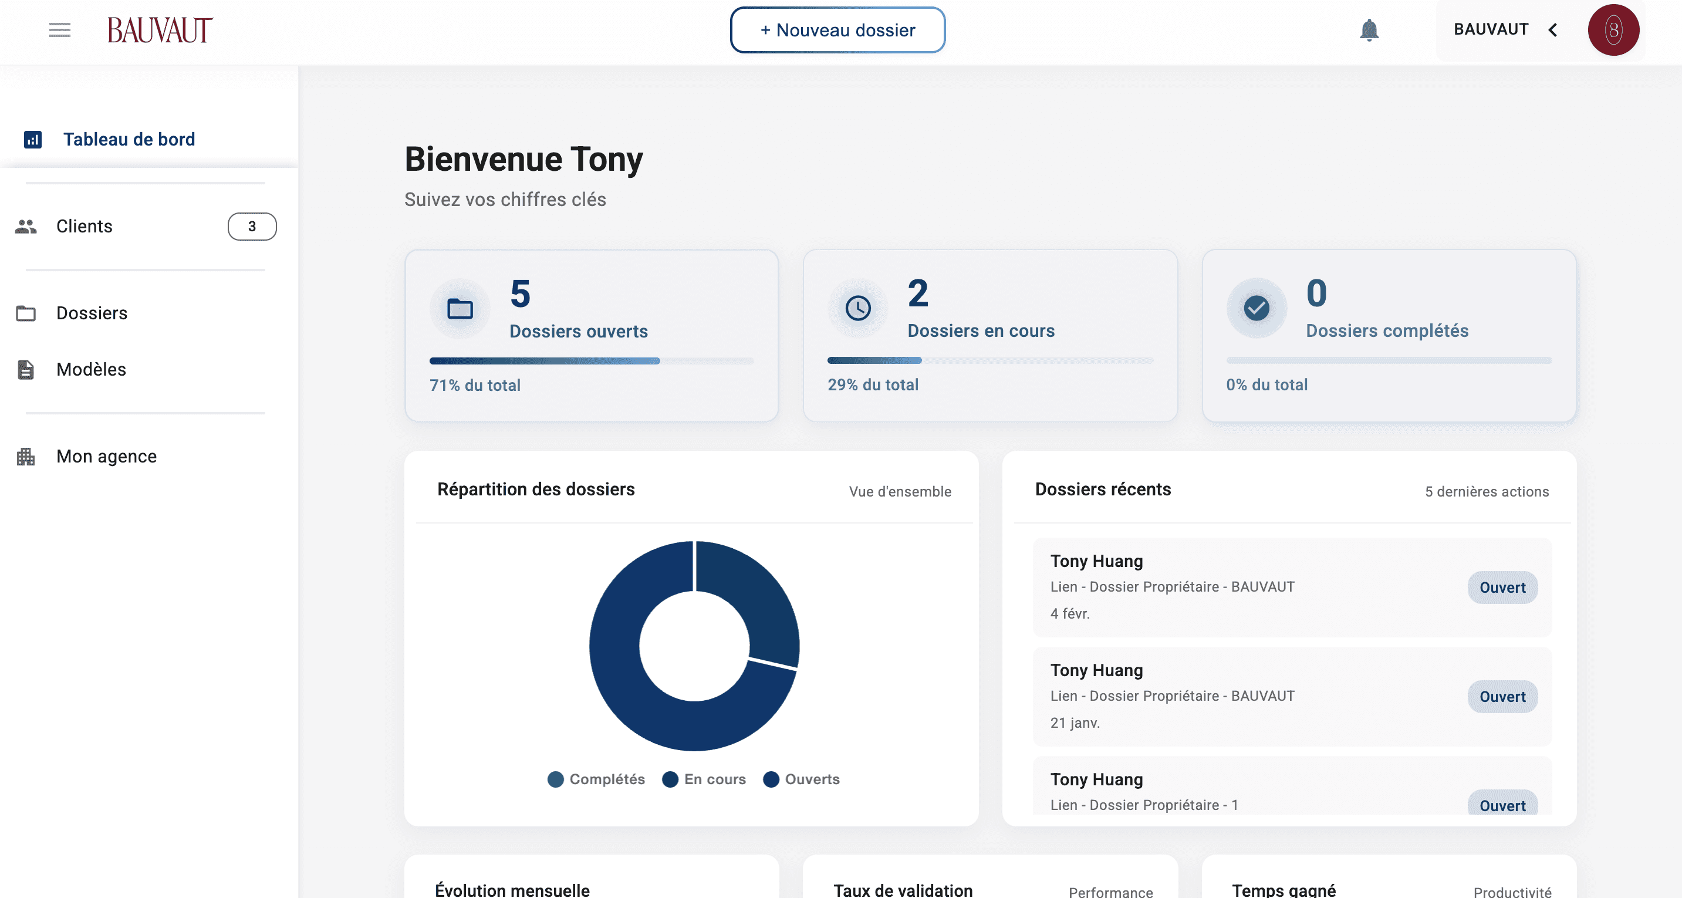1682x898 pixels.
Task: Open the Clients badge showing 3
Action: [251, 227]
